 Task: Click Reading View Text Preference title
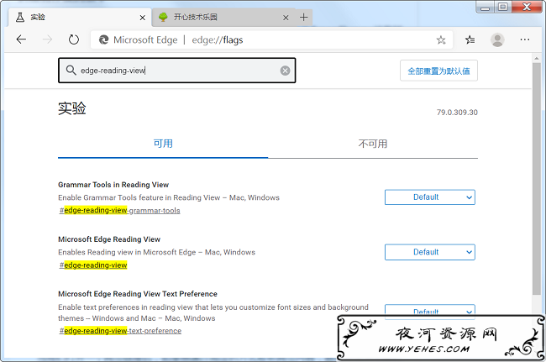(138, 294)
